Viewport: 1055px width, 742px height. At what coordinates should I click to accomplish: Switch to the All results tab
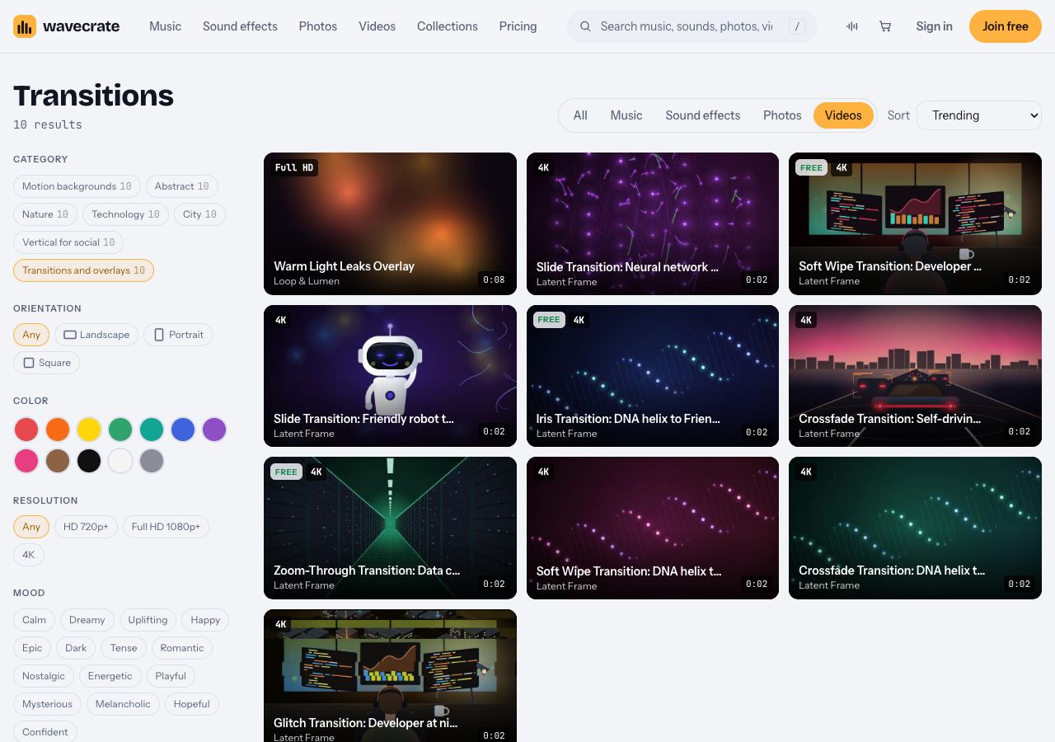click(580, 115)
